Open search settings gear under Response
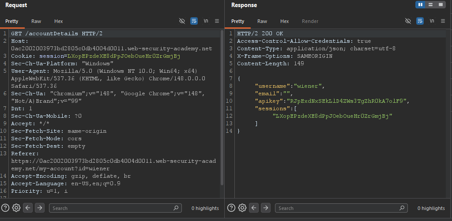 point(242,208)
